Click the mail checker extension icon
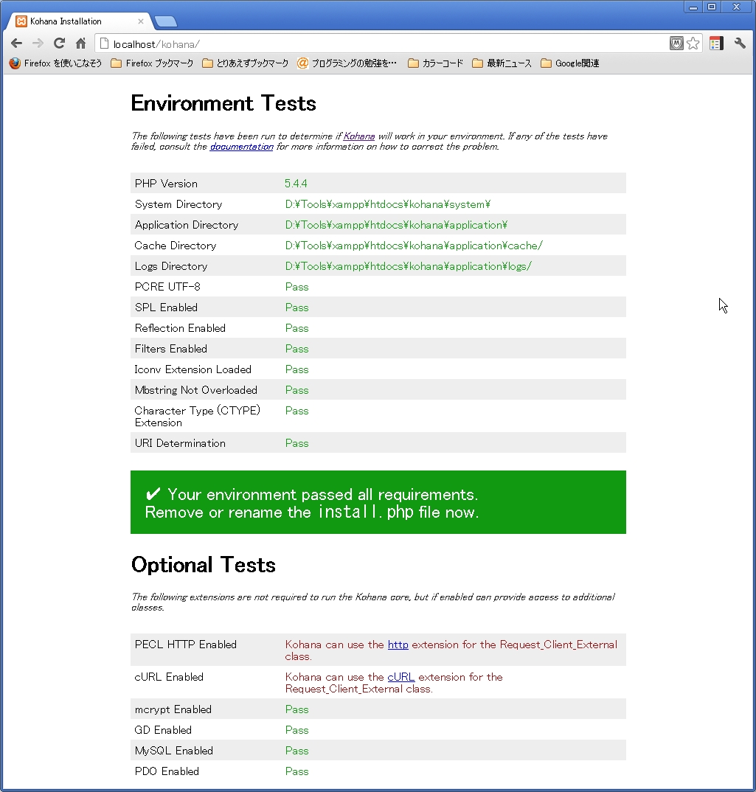 676,44
